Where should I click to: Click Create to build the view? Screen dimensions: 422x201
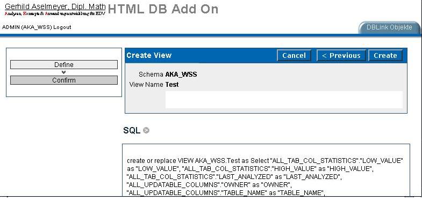pos(385,56)
